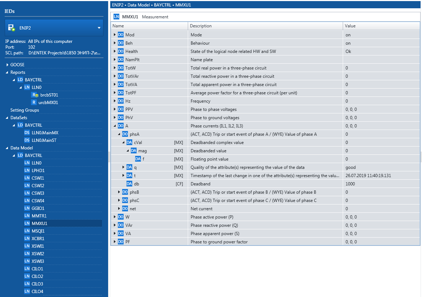Click the LD icon of BAYCTRL under Reports
This screenshot has height=297, width=422.
tap(20, 80)
